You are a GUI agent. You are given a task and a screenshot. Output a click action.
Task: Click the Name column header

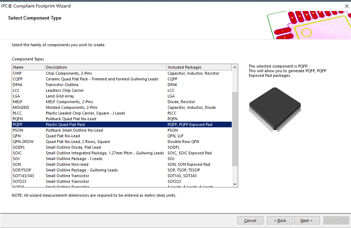point(28,67)
